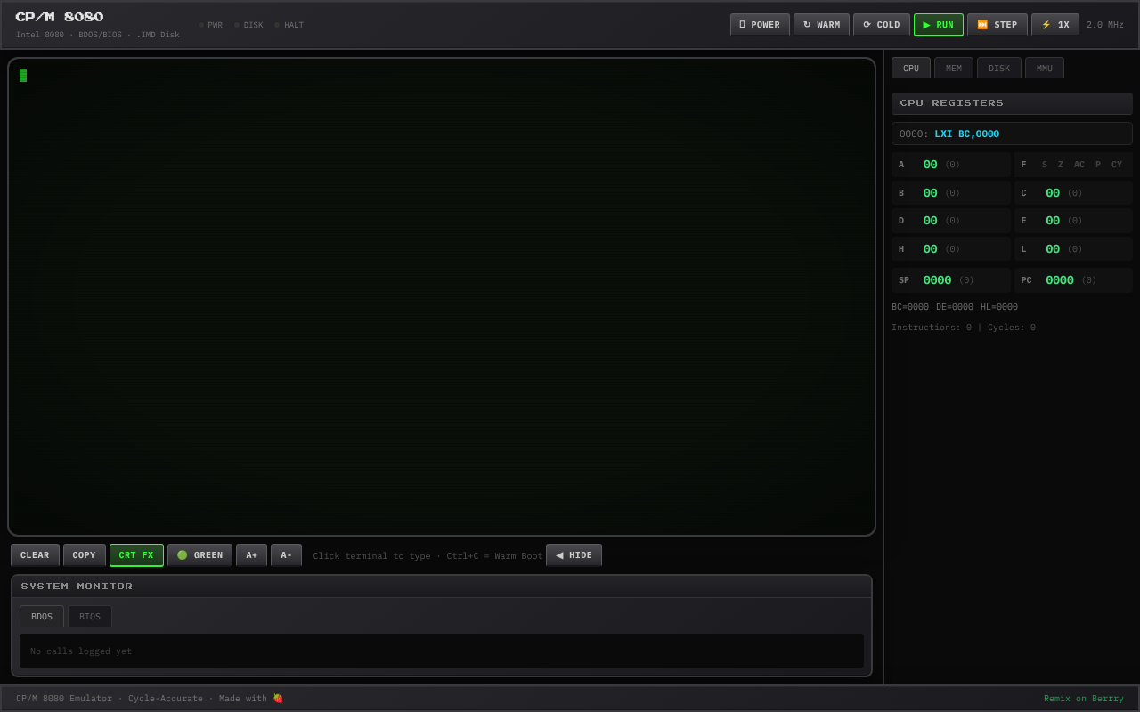Click the LXI BC,0000 instruction line
The image size is (1140, 712).
pos(1012,133)
